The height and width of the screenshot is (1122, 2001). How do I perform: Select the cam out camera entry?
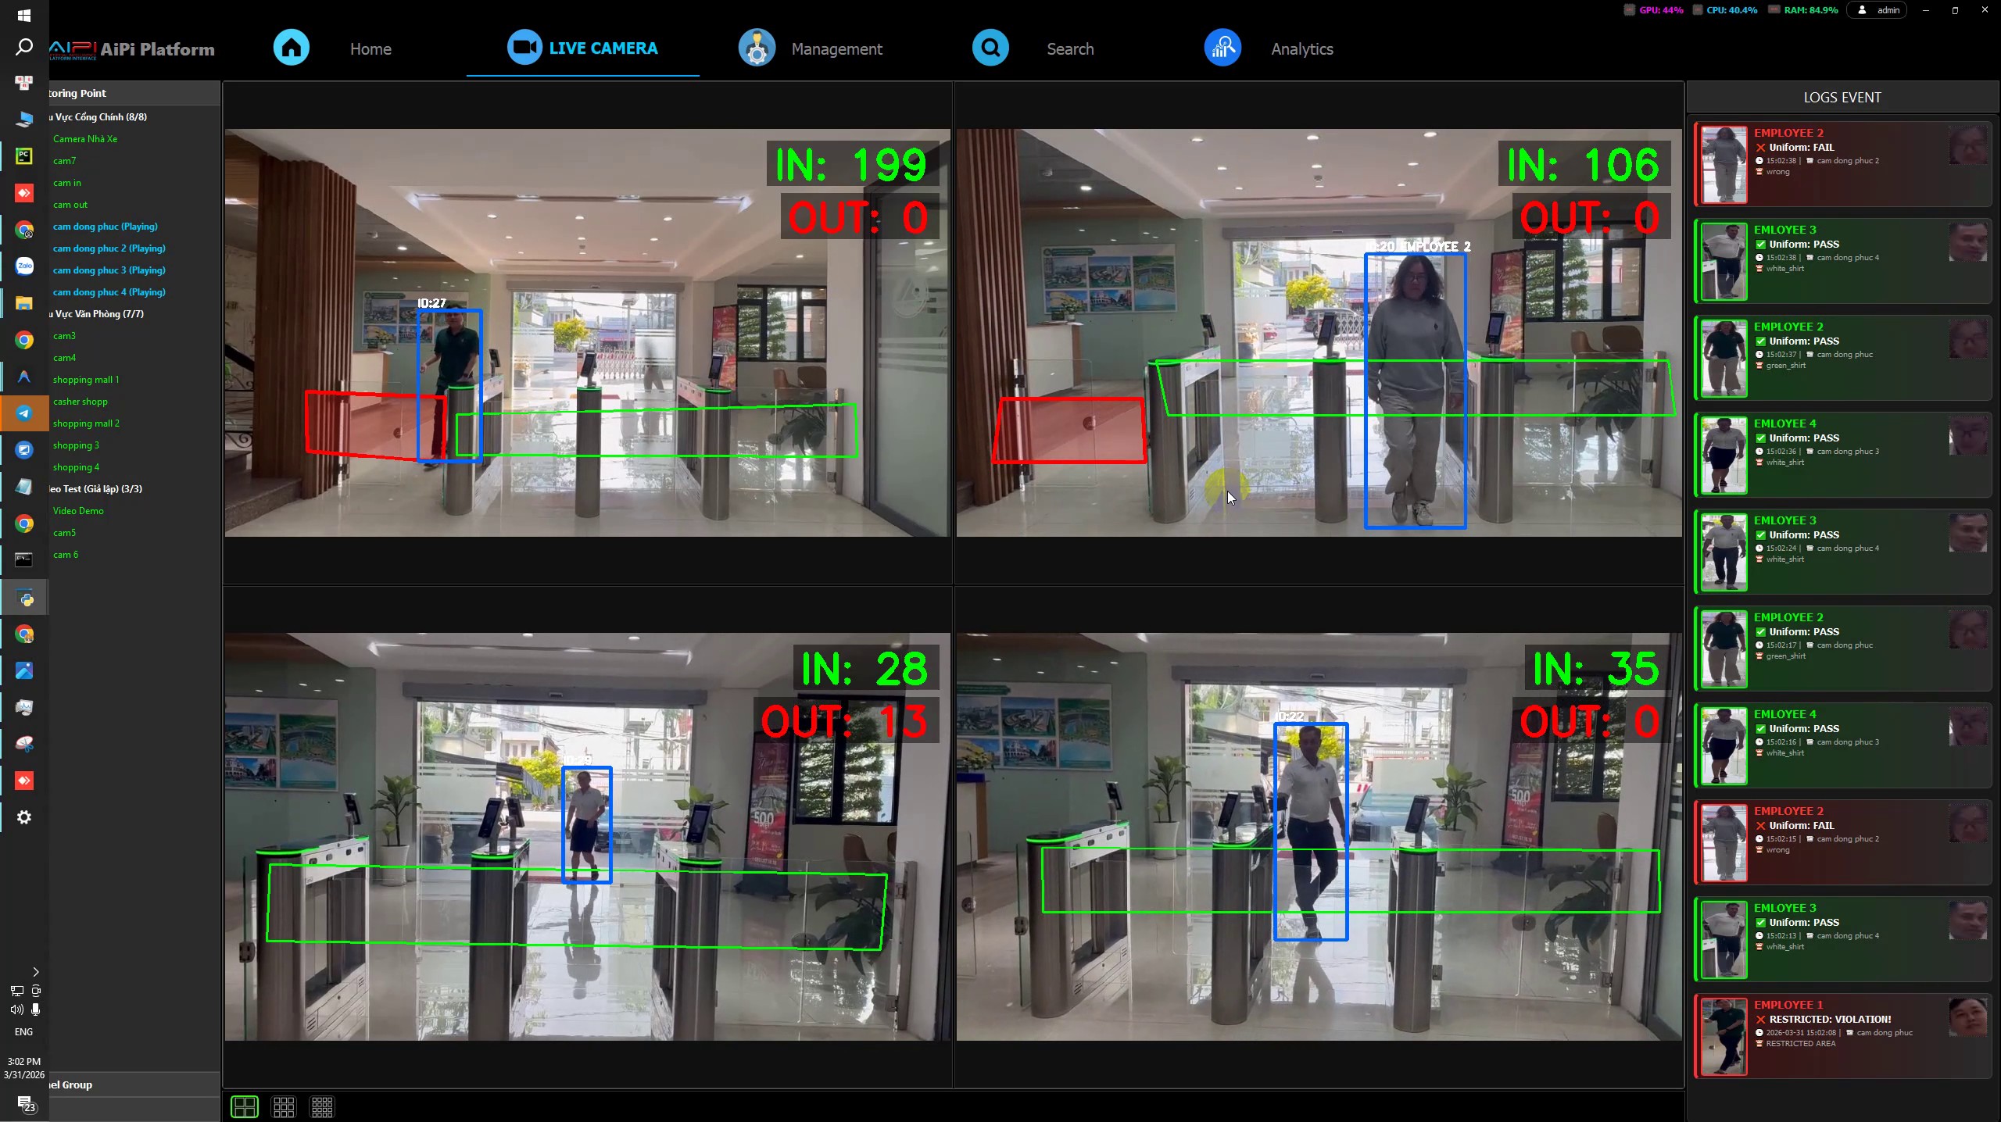point(70,204)
